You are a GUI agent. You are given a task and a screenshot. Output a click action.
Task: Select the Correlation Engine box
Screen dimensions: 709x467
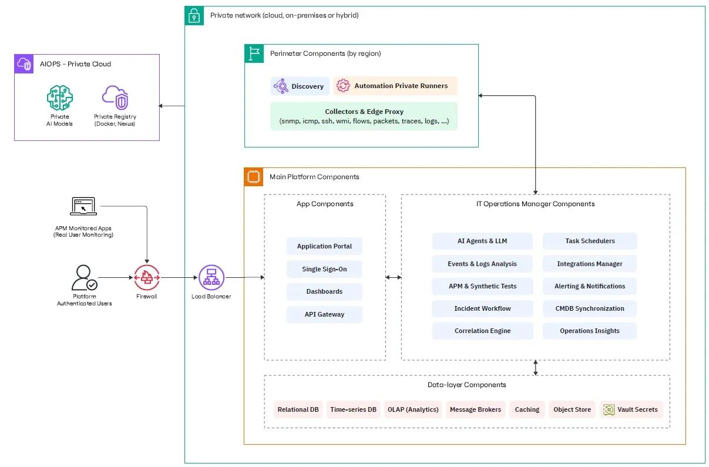[x=482, y=331]
